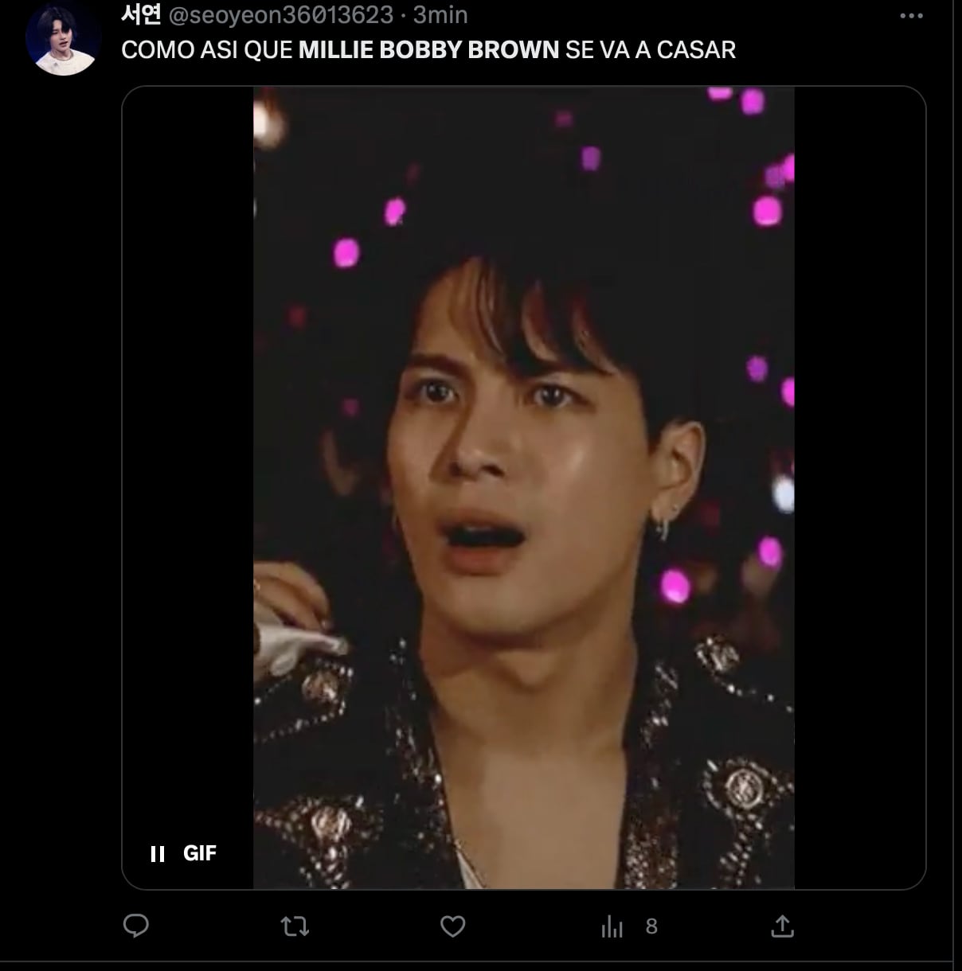Open the view analytics bar chart icon

[612, 926]
